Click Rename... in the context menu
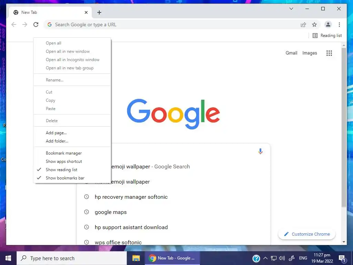 pyautogui.click(x=72, y=80)
